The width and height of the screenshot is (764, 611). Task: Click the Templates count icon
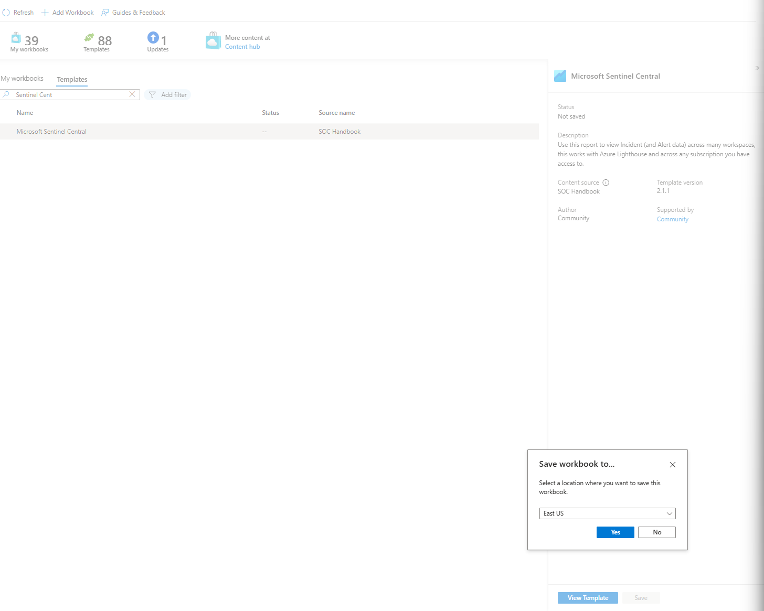89,38
